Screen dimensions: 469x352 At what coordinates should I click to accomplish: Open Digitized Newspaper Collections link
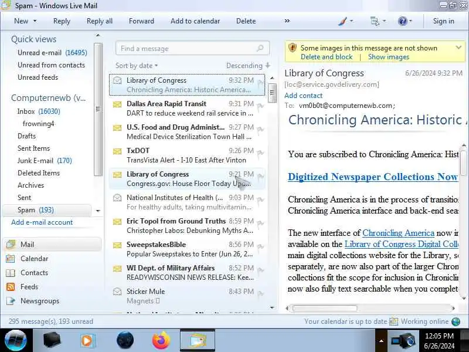373,177
